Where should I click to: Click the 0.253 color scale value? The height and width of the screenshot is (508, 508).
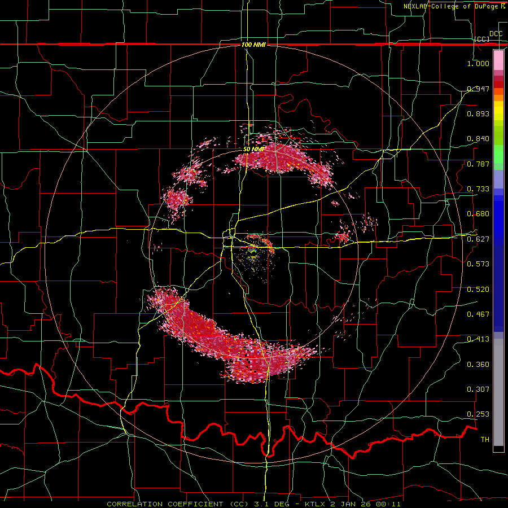[x=478, y=414]
